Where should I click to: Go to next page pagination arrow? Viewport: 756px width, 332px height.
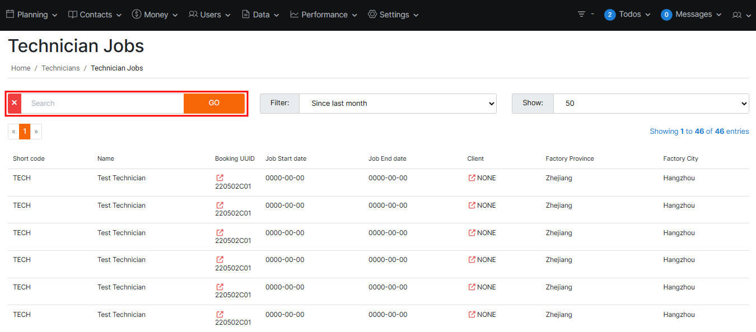tap(36, 132)
